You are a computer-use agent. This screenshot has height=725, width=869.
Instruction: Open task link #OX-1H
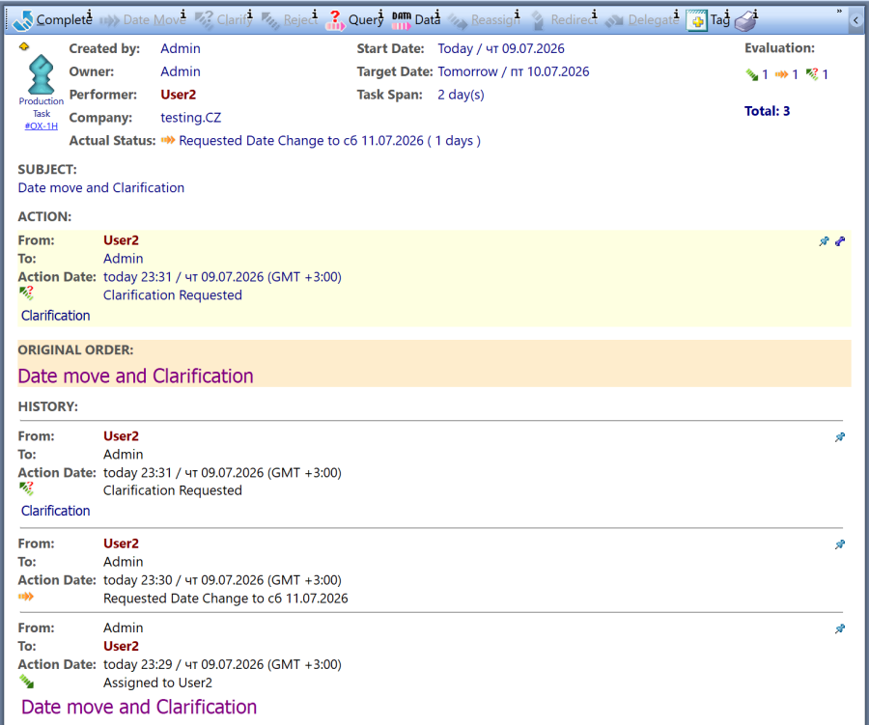coord(41,125)
